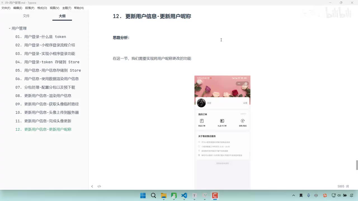Open the 编辑(E) menu
Viewport: 358px width, 201px height.
tap(18, 8)
